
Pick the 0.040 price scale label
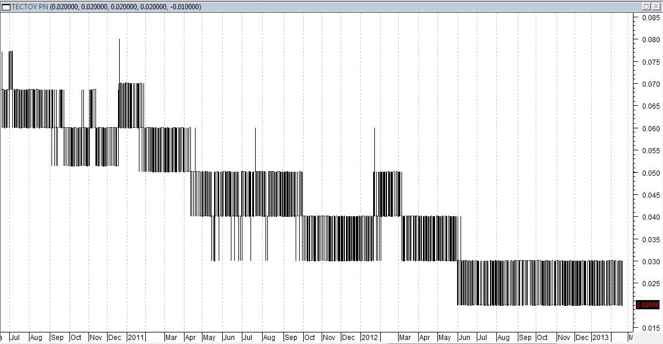click(651, 217)
